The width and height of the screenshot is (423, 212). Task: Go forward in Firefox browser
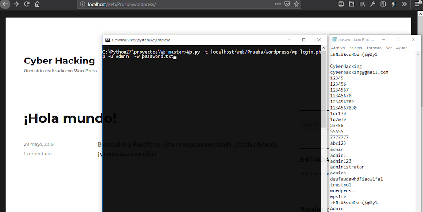coord(16,4)
